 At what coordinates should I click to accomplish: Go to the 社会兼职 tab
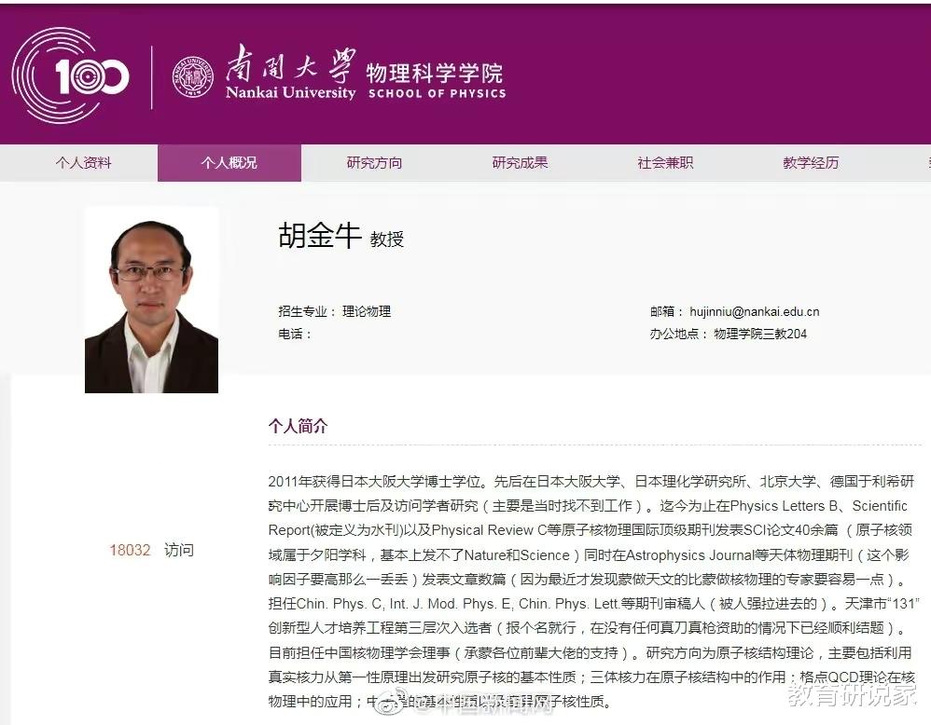pyautogui.click(x=665, y=162)
